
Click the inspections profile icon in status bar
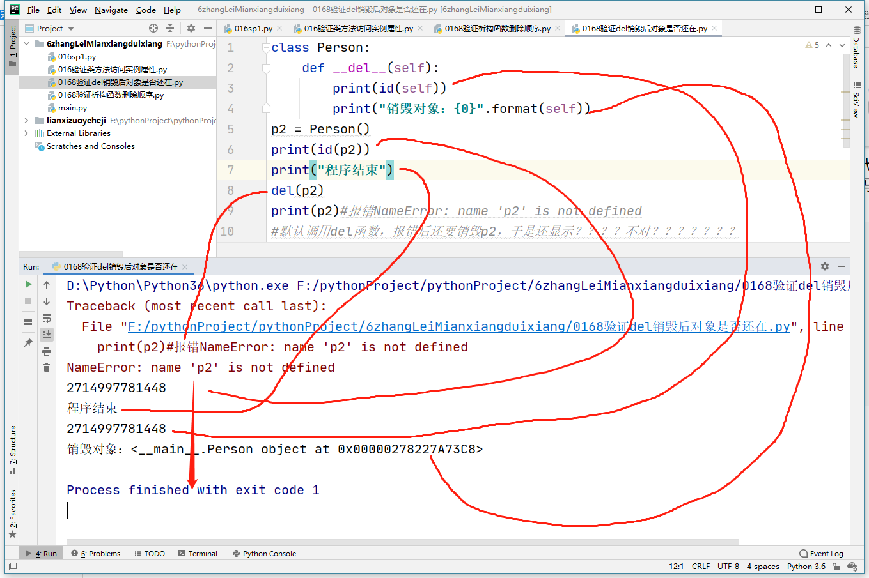click(x=852, y=566)
